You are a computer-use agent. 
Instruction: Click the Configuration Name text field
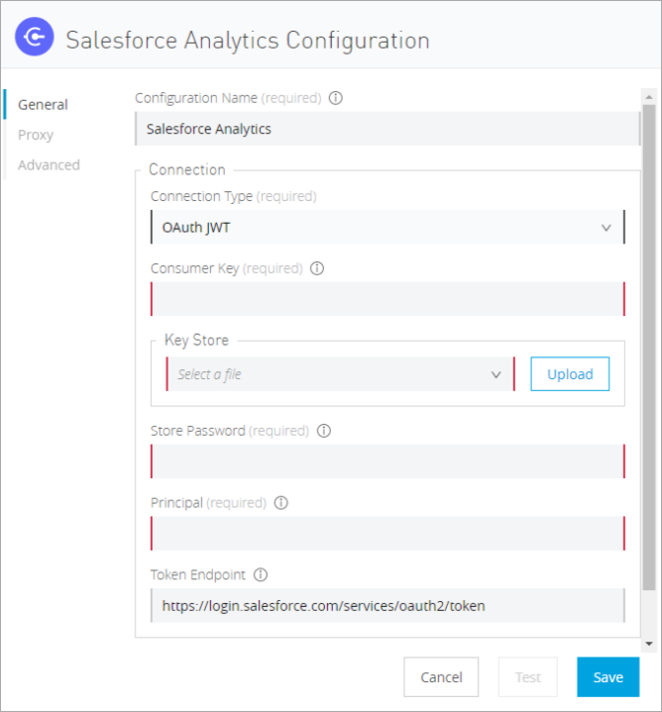tap(387, 129)
